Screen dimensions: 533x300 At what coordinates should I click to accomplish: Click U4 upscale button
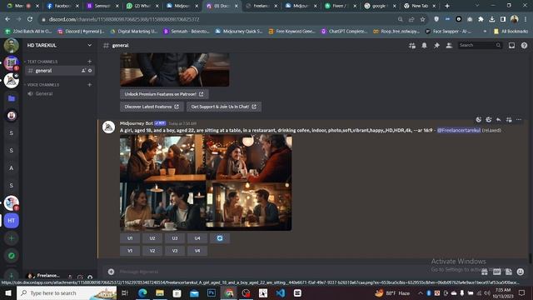tap(197, 238)
